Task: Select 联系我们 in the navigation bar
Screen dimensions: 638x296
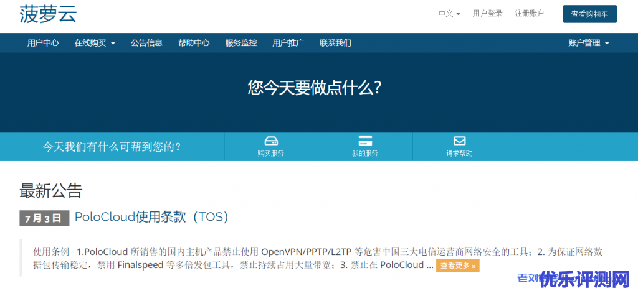Action: [x=335, y=43]
